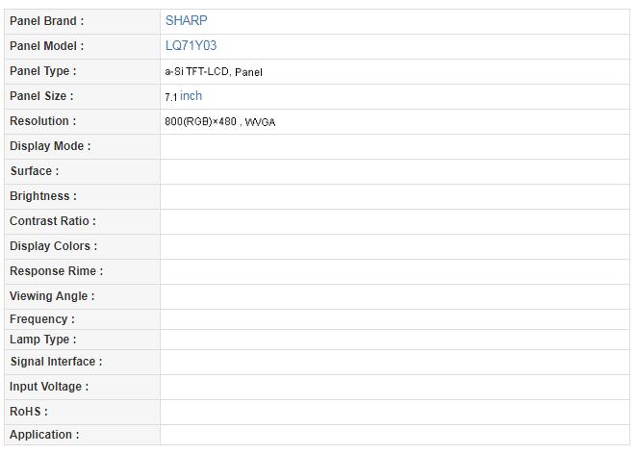This screenshot has height=454, width=638.
Task: Select the Display Mode label
Action: pos(50,146)
